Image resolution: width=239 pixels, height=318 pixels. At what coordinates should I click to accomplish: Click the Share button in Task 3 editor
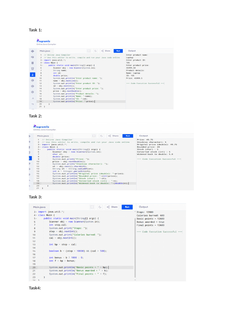tap(112, 207)
